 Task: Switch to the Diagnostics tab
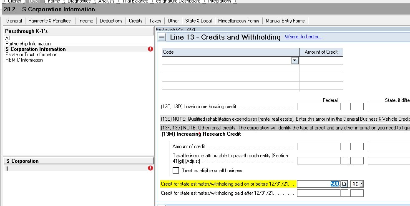click(79, 1)
